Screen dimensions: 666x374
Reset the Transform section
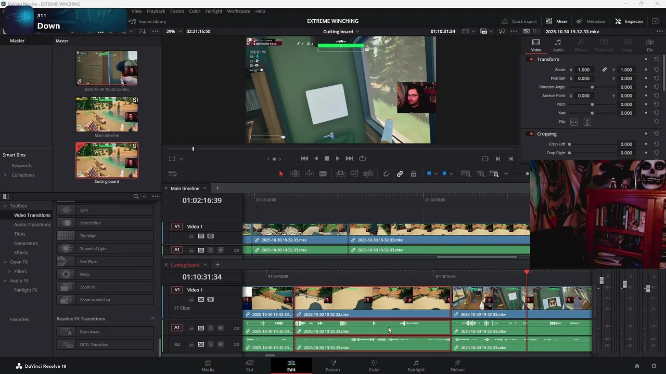pos(657,59)
